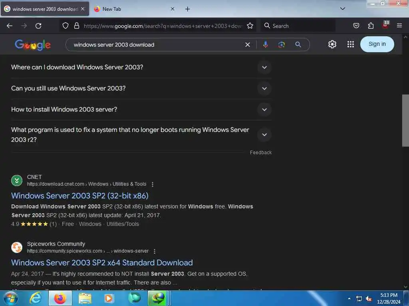Open the list all tabs dropdown
The width and height of the screenshot is (409, 306).
[343, 9]
